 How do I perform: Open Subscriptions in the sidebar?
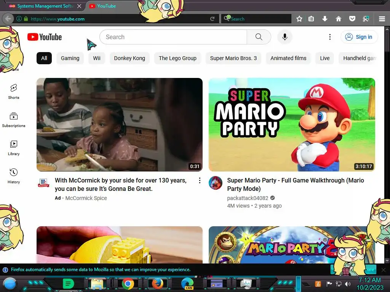14,120
